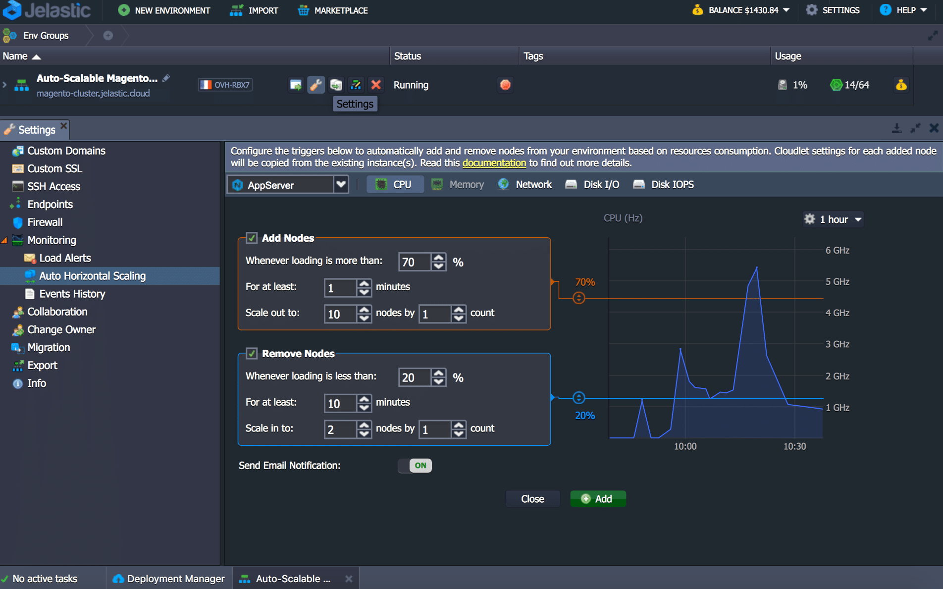Screen dimensions: 943x589
Task: Click the Env Groups breadcrumb
Action: click(46, 36)
